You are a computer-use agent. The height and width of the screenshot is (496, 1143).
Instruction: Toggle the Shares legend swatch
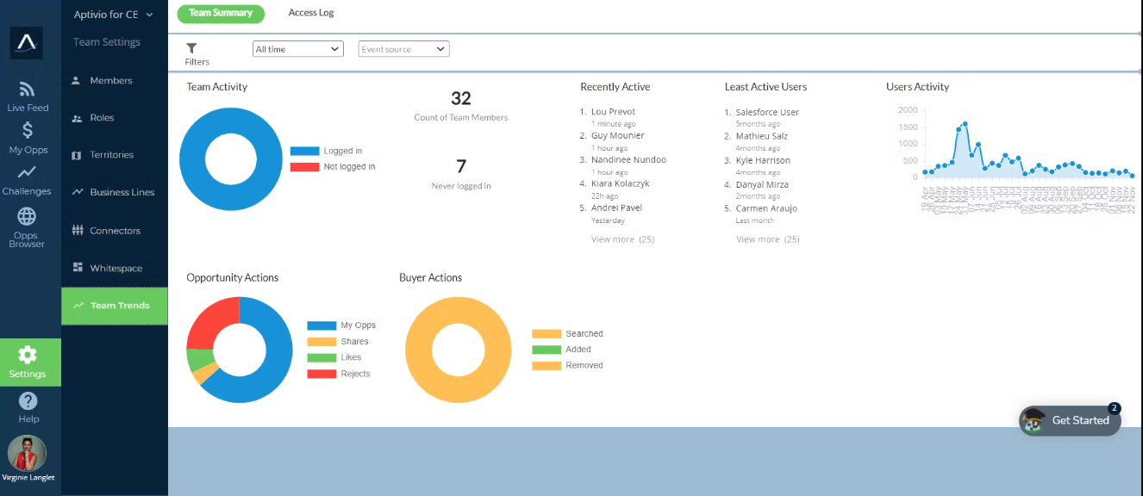tap(322, 341)
